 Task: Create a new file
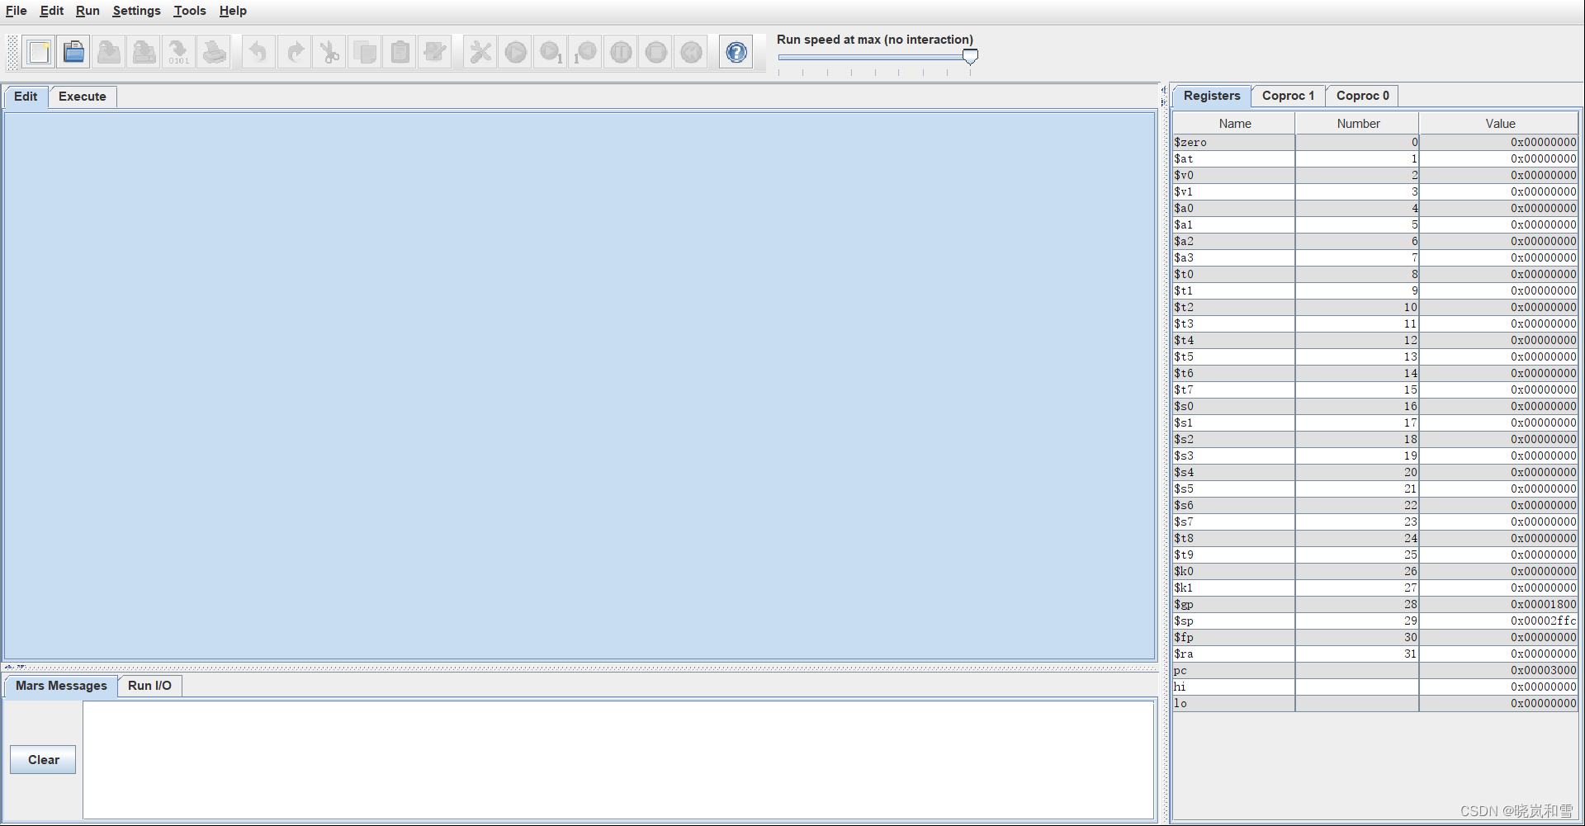(x=39, y=51)
